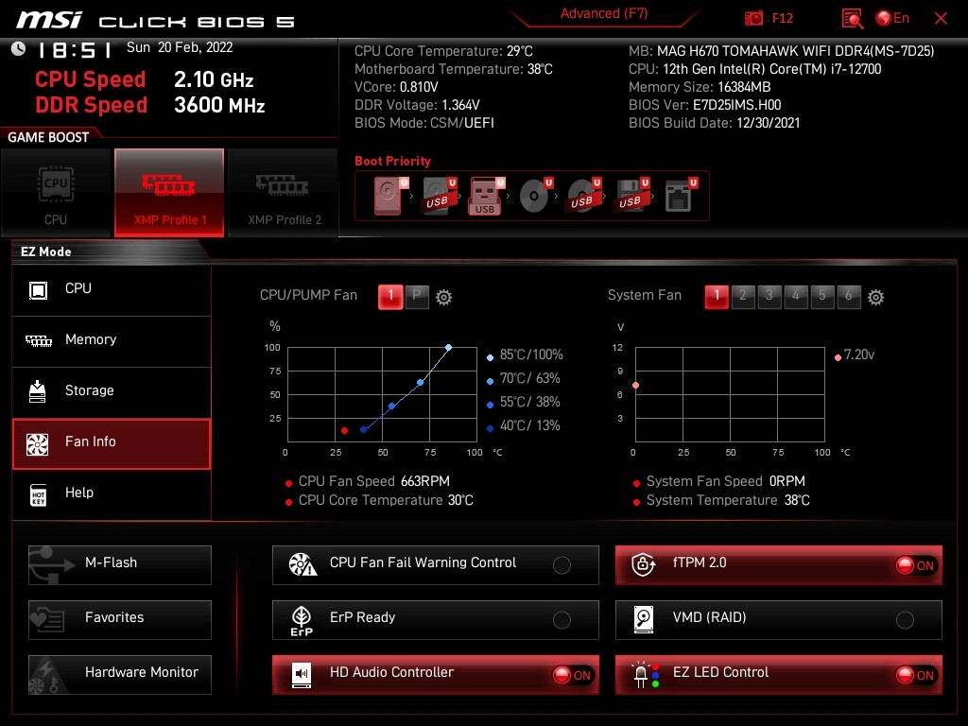
Task: Click the BIOS date Sun 20 Feb, 2022
Action: pos(180,47)
